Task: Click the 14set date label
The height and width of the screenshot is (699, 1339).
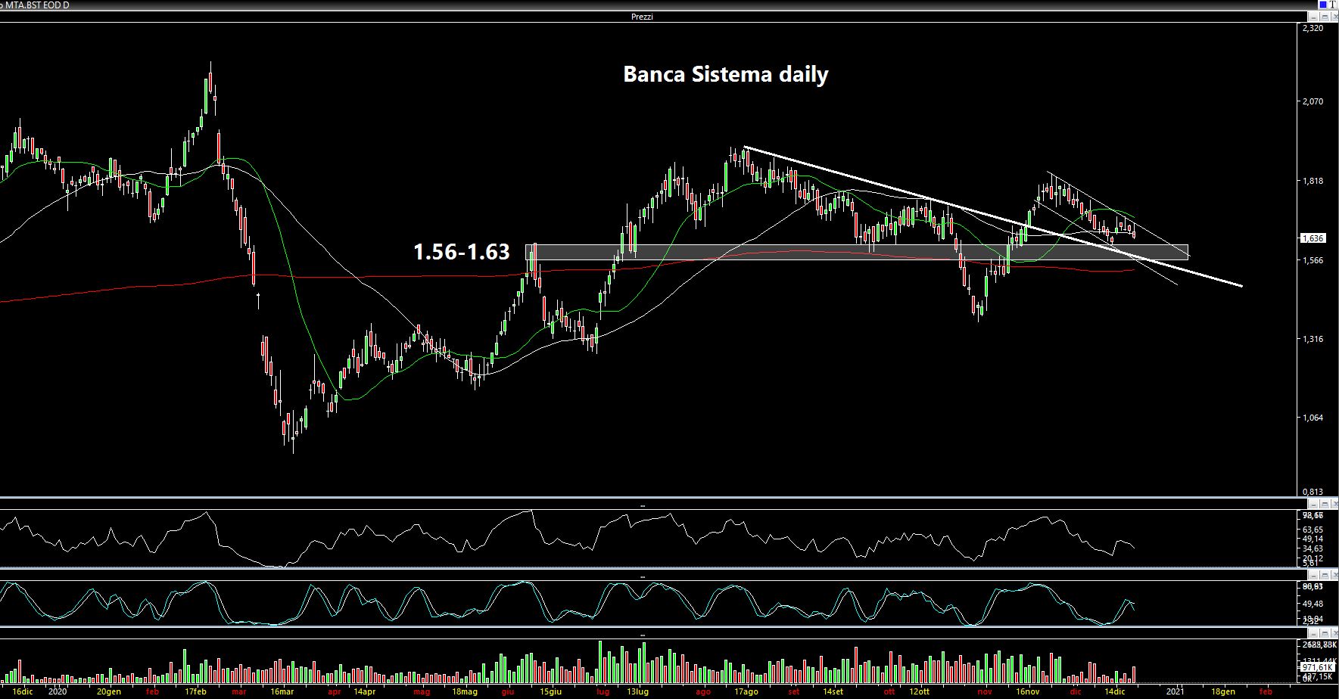Action: point(833,692)
